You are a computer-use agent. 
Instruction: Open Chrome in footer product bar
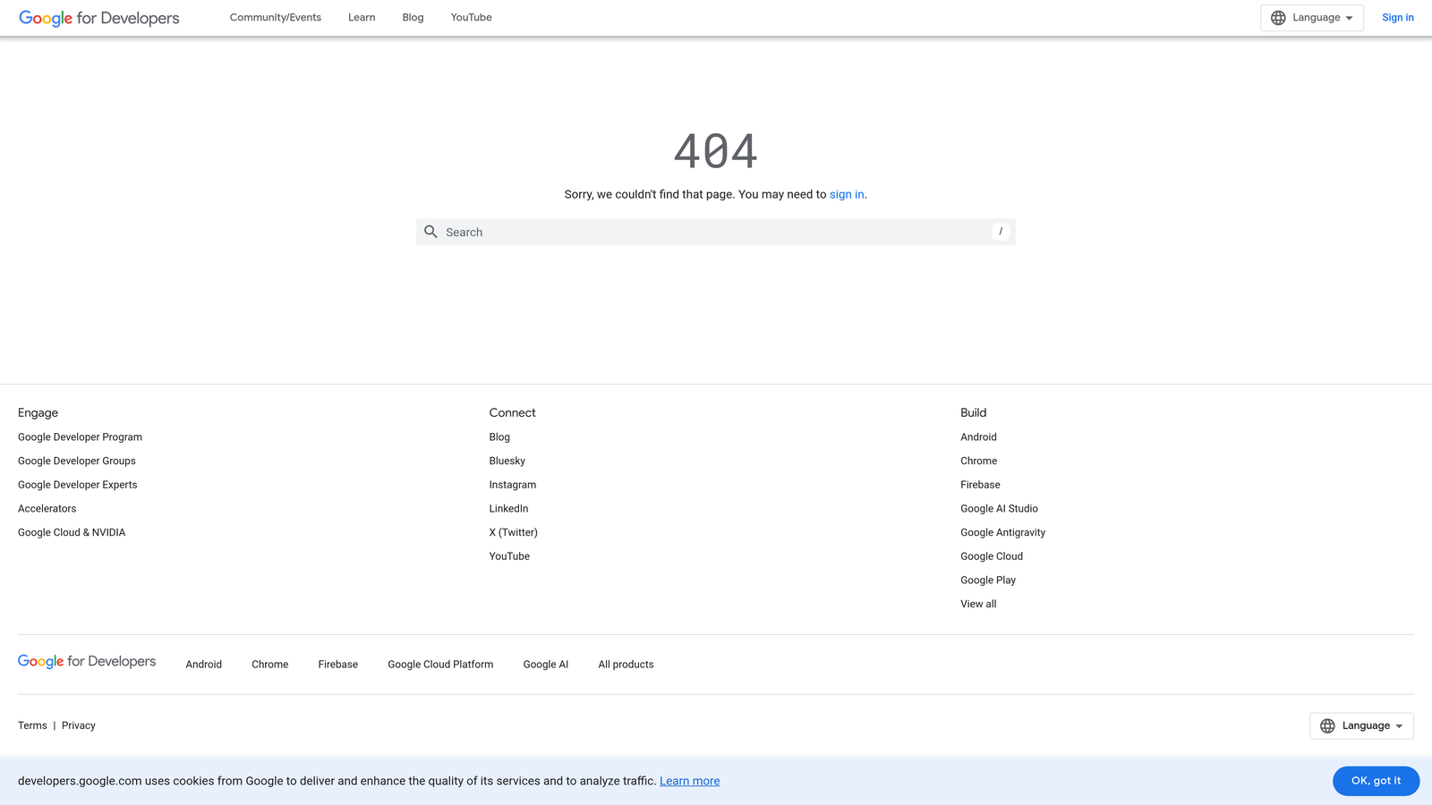(x=270, y=665)
